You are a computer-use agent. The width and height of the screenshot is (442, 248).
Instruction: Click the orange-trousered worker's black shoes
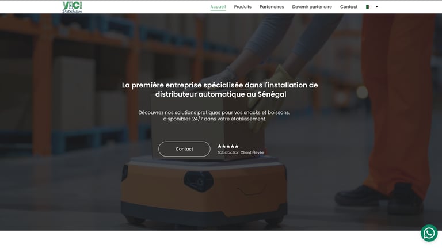click(x=379, y=199)
